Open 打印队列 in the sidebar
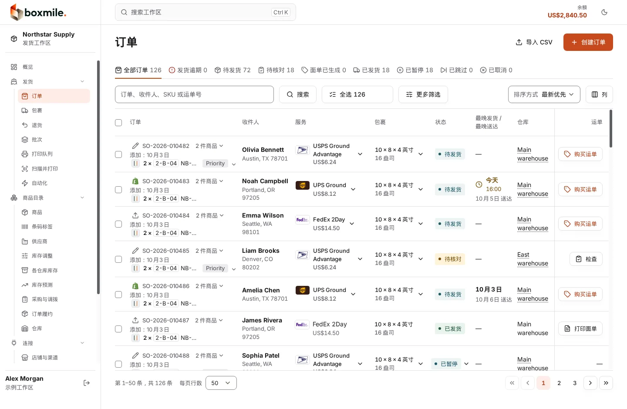 pos(54,154)
